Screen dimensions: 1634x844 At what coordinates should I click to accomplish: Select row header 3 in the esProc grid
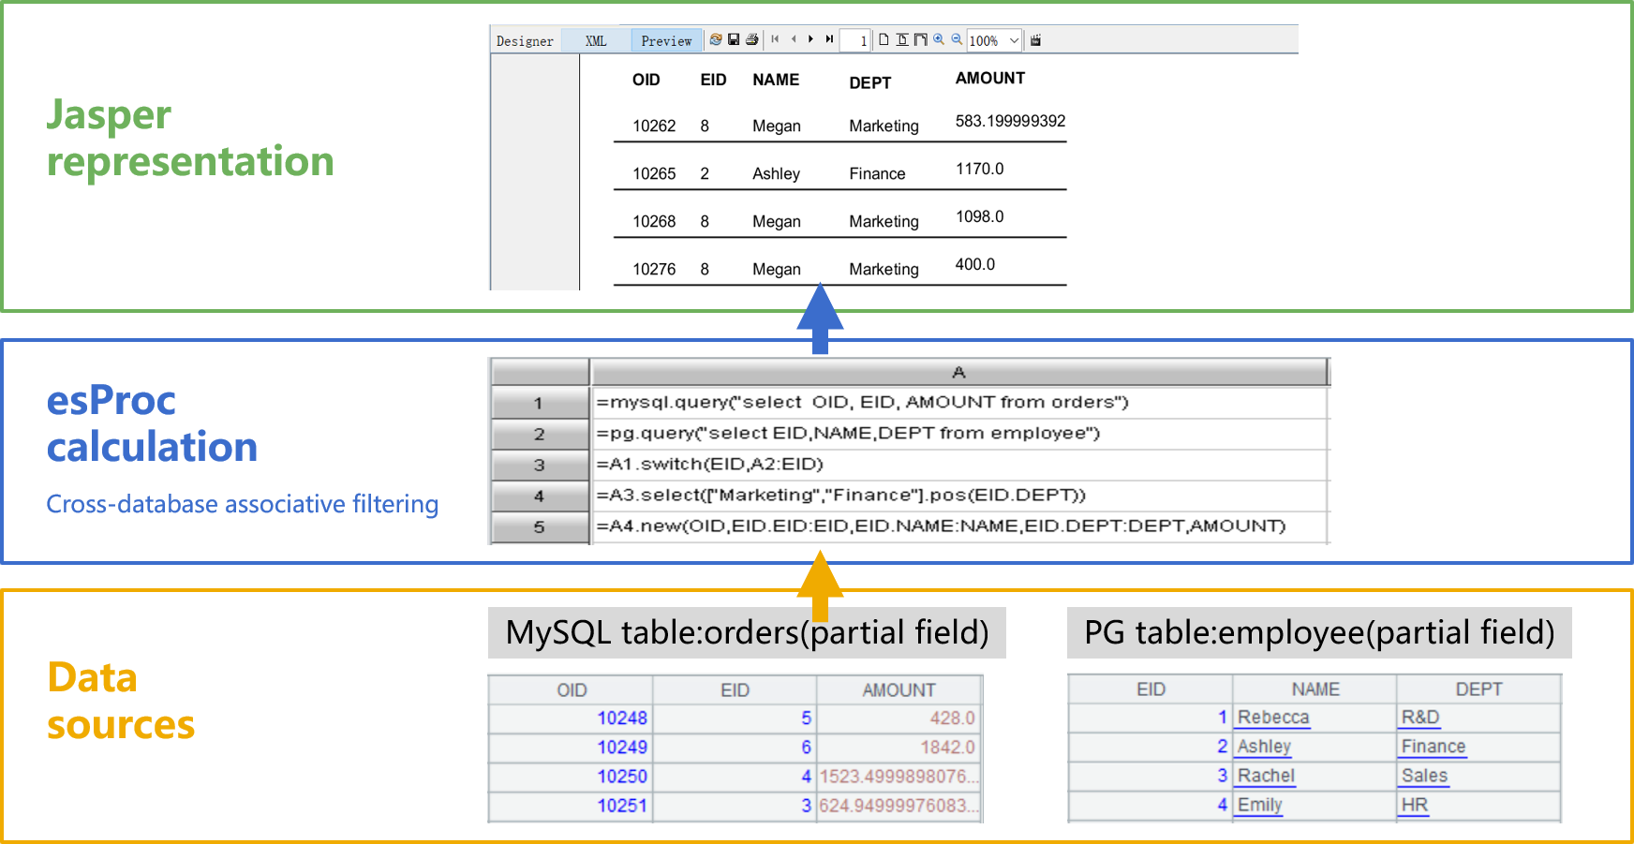pos(539,465)
